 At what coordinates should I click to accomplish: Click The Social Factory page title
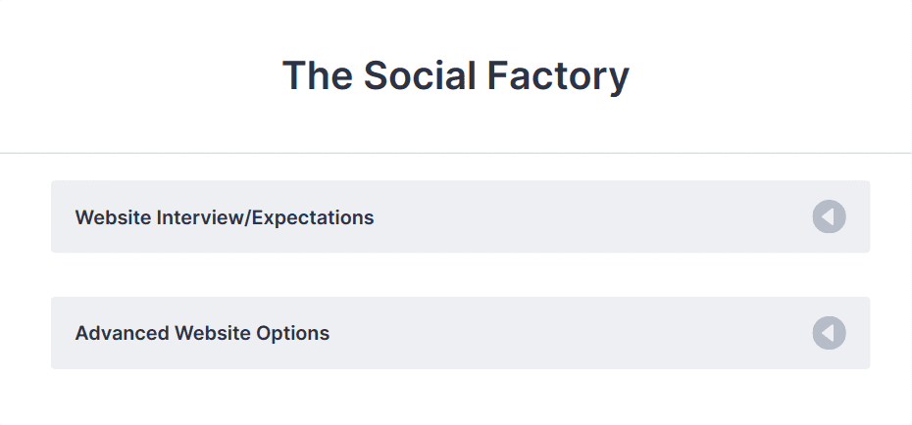456,76
